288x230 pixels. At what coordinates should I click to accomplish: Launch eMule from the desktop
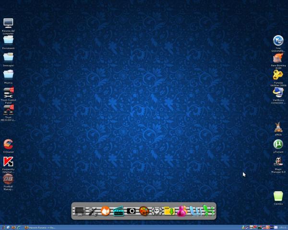(x=278, y=129)
